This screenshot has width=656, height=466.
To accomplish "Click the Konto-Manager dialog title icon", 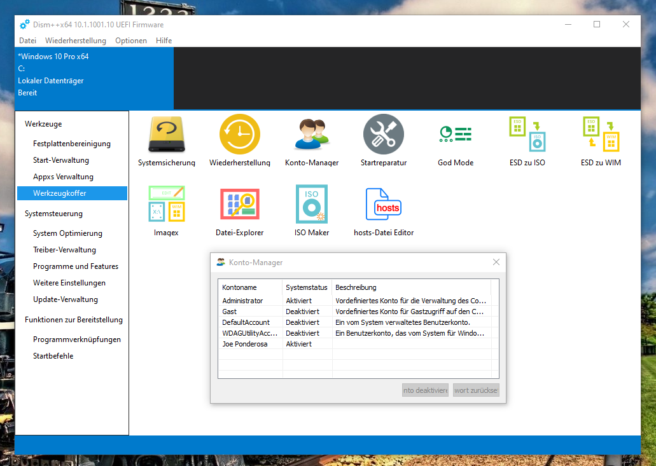I will [221, 262].
